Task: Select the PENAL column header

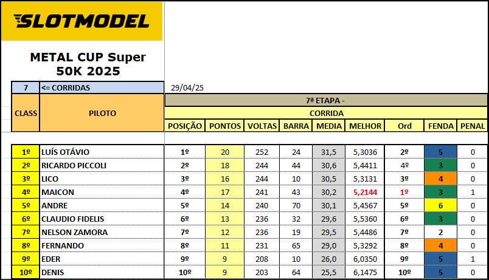Action: point(473,126)
